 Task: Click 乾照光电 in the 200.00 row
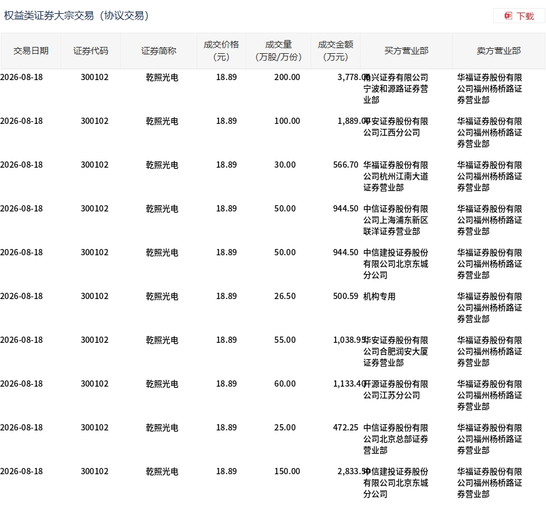coord(162,78)
